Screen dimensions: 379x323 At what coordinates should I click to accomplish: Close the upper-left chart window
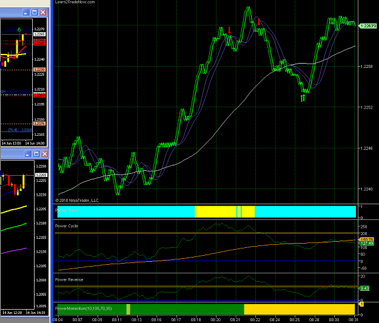[x=43, y=12]
